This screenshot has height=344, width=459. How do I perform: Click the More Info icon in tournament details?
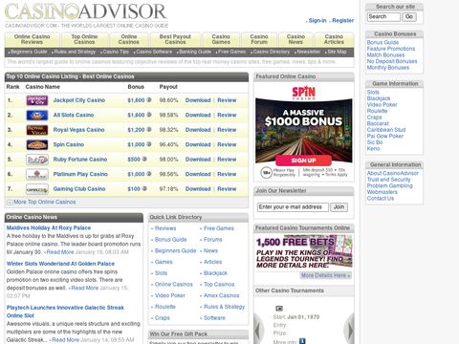(302, 341)
